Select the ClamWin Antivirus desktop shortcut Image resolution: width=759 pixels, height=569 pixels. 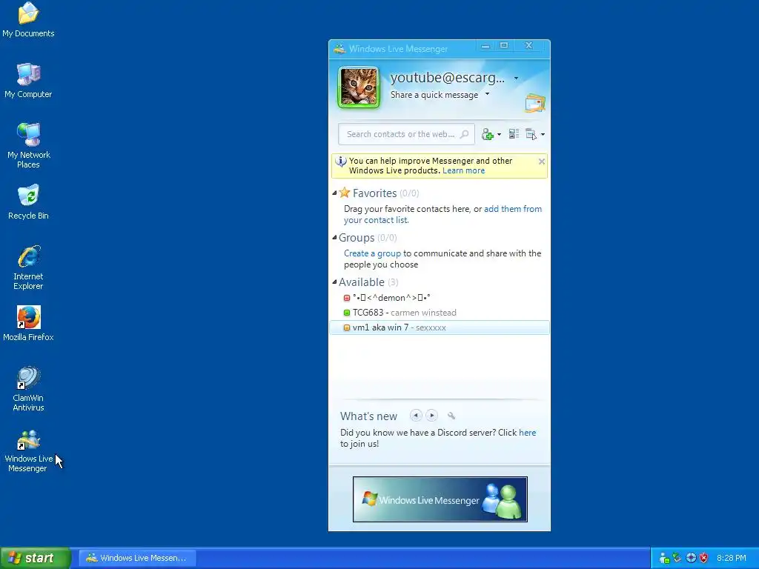[x=29, y=388]
